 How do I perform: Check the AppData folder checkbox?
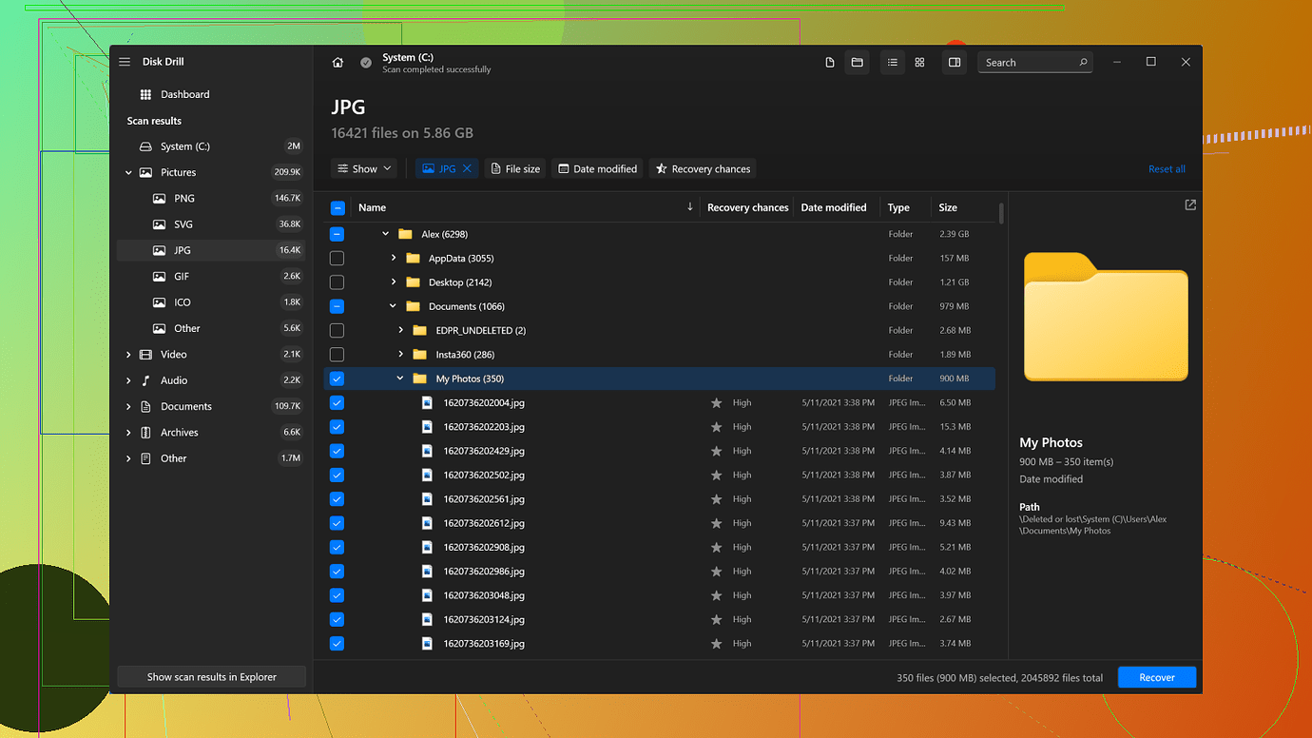337,259
